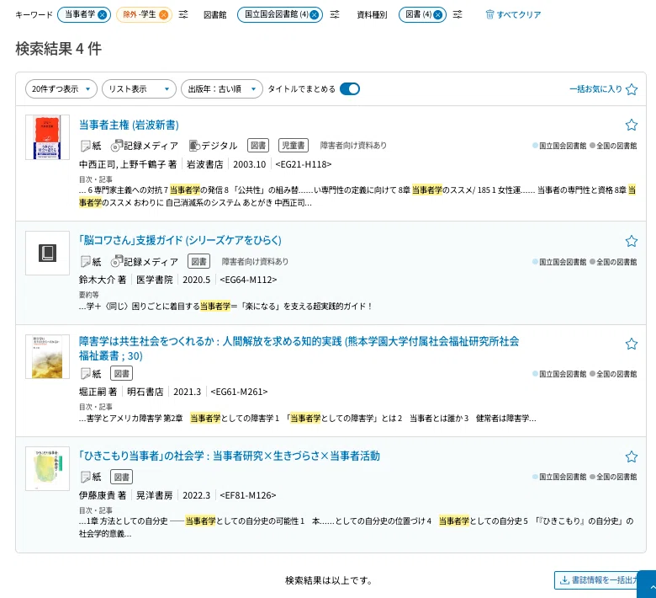
Task: Click the 検索結果 4 件 heading
Action: pos(59,49)
